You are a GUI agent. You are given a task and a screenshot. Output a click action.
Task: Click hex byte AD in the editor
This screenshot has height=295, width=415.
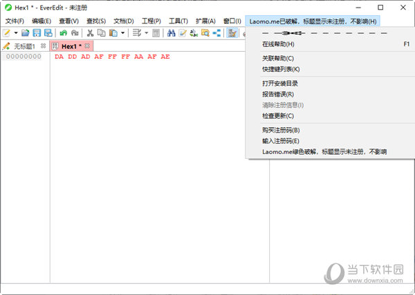click(86, 57)
